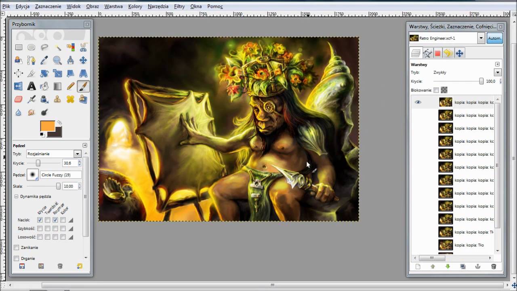Select the Move tool in toolbox
Viewport: 517px width, 291px height.
tap(83, 60)
